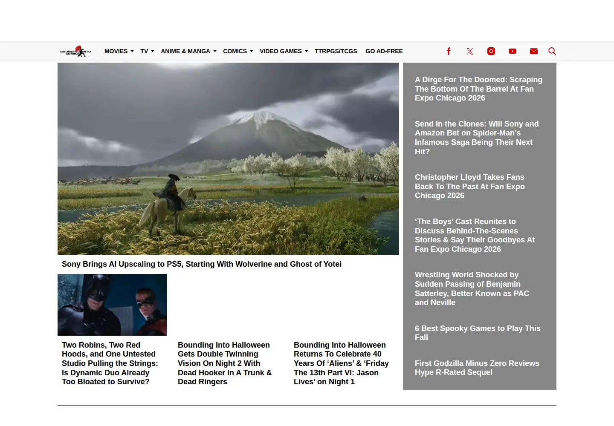
Task: Open the Facebook page icon
Action: click(449, 51)
